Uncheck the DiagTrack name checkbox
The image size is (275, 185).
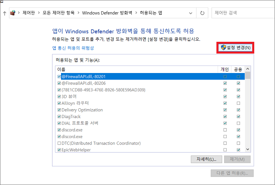[59, 116]
